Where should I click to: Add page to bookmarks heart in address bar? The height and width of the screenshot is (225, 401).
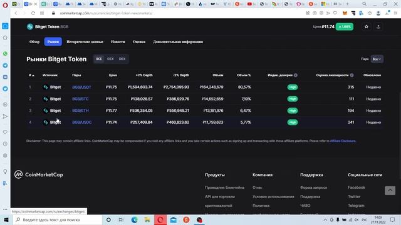click(335, 13)
